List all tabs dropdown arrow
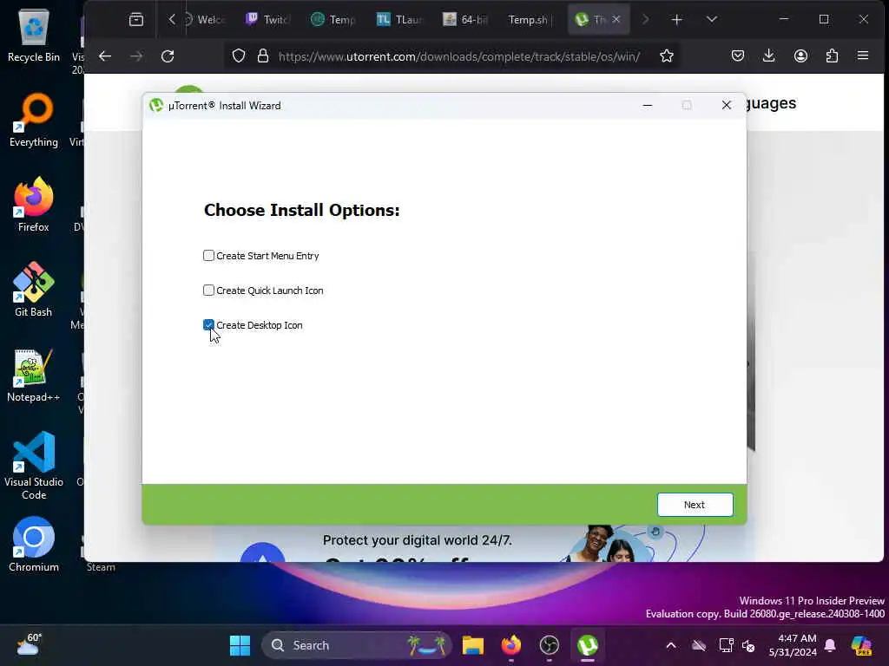Image resolution: width=889 pixels, height=666 pixels. [712, 20]
